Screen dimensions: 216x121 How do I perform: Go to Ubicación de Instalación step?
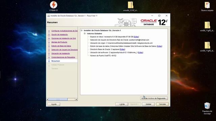click(x=61, y=53)
